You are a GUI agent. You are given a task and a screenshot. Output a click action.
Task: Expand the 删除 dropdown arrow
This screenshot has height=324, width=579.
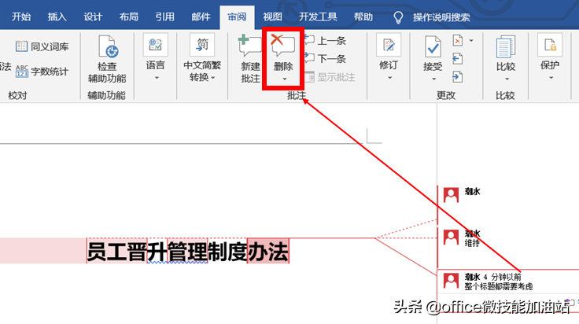coord(284,79)
